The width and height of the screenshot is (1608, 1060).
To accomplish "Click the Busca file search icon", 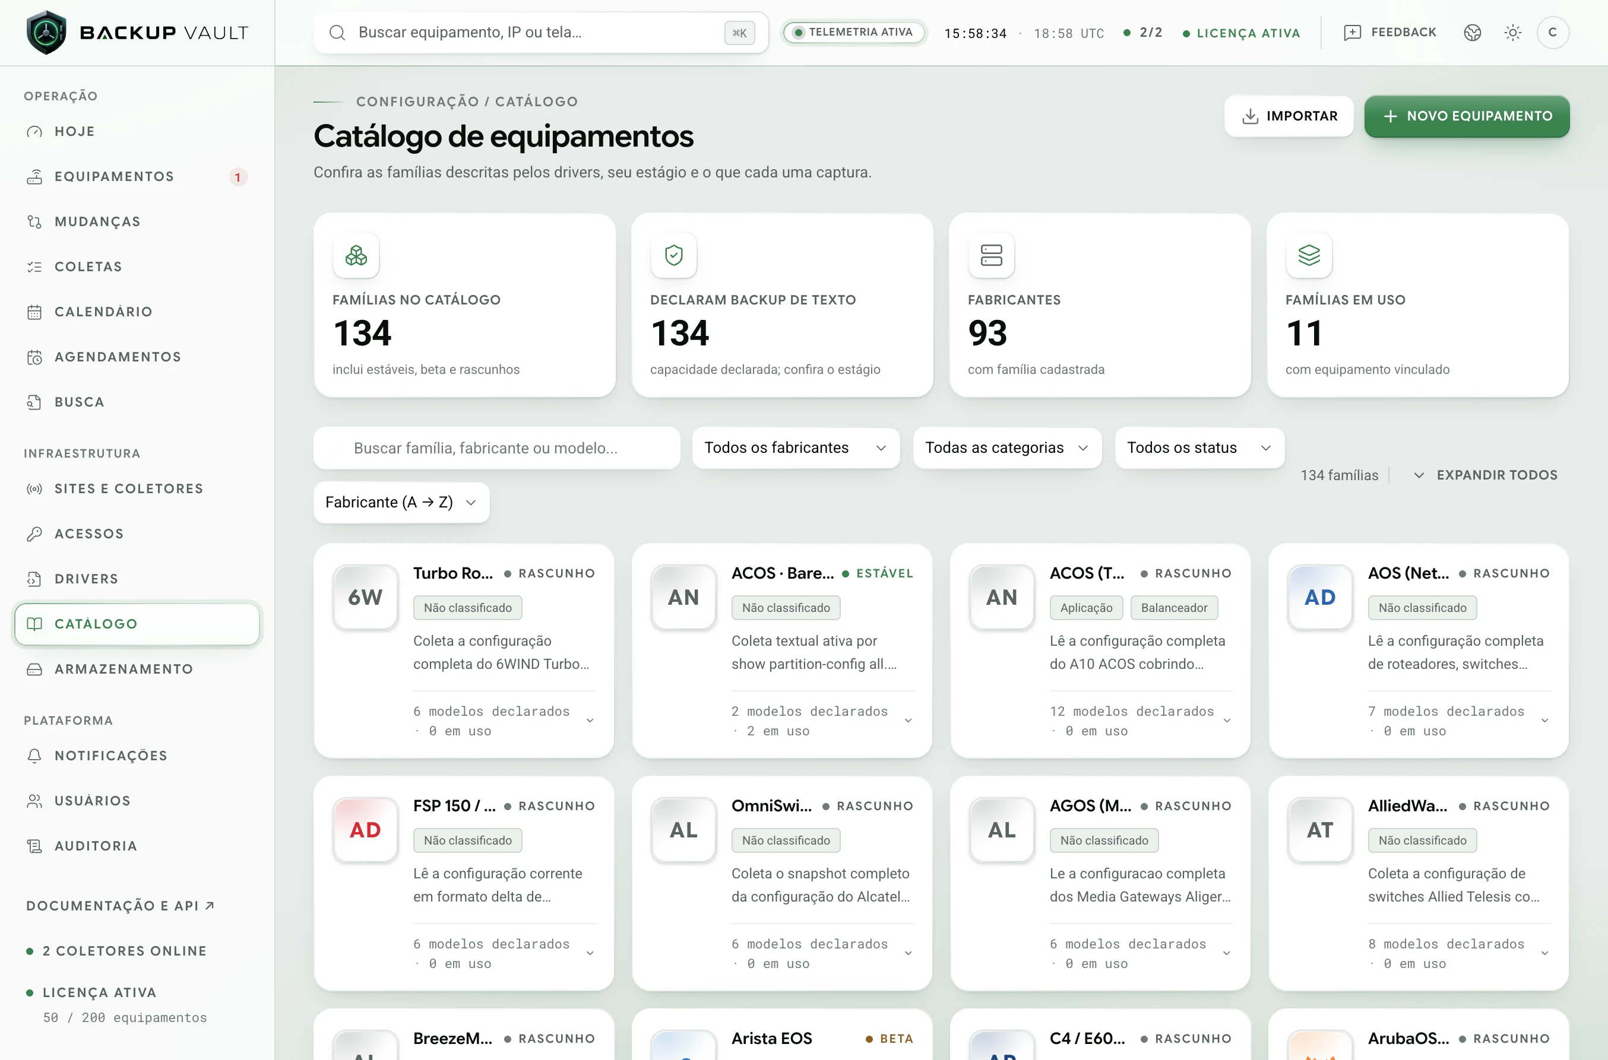I will coord(34,402).
